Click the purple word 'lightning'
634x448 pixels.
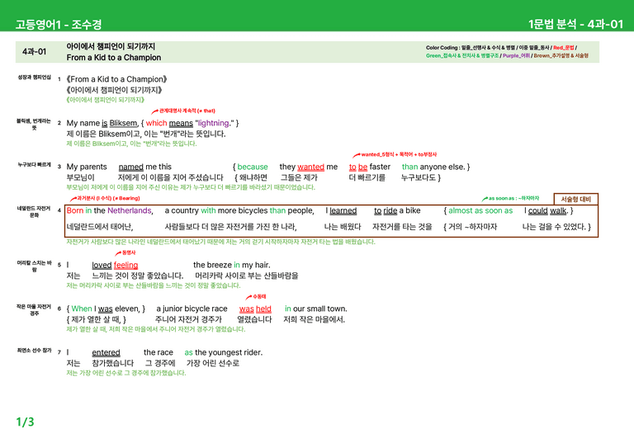point(213,123)
